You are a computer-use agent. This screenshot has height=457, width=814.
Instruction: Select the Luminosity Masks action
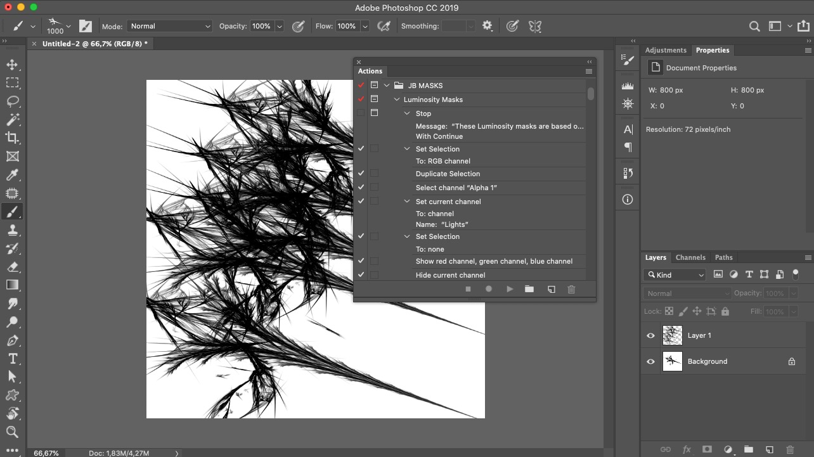433,100
